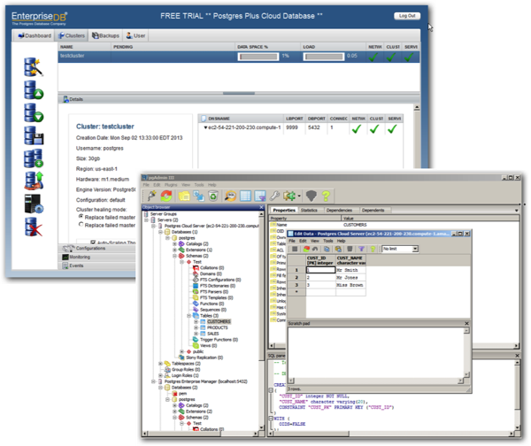
Task: Click the pgAdmin toolbar help question mark
Action: tap(326, 196)
